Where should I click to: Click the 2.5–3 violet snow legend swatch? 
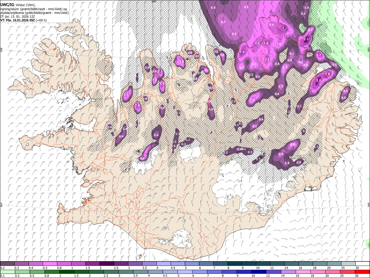tap(121, 264)
